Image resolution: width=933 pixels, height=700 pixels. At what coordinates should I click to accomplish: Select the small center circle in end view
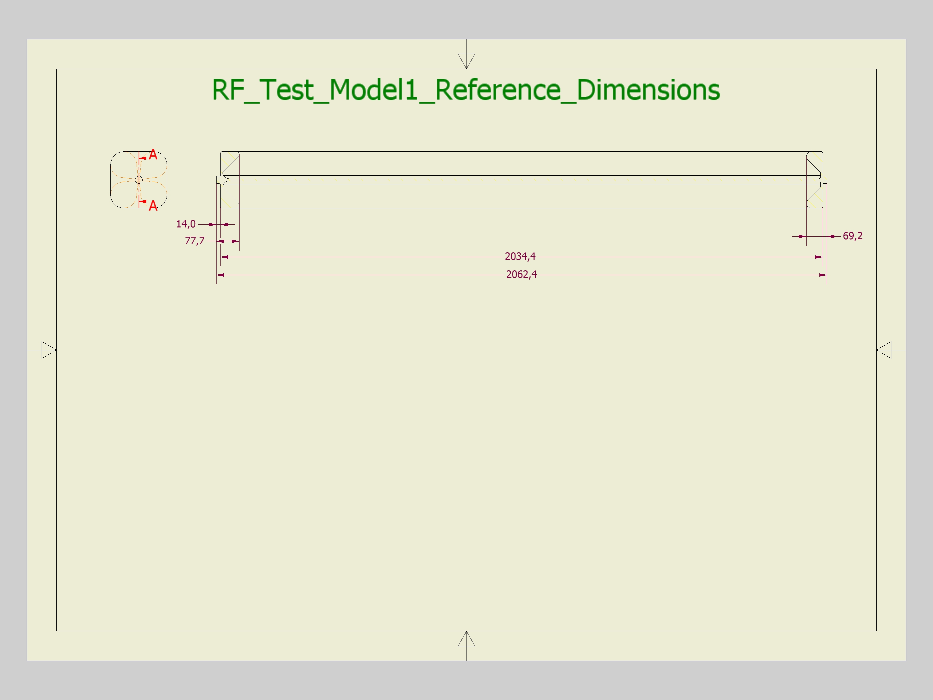pyautogui.click(x=139, y=180)
